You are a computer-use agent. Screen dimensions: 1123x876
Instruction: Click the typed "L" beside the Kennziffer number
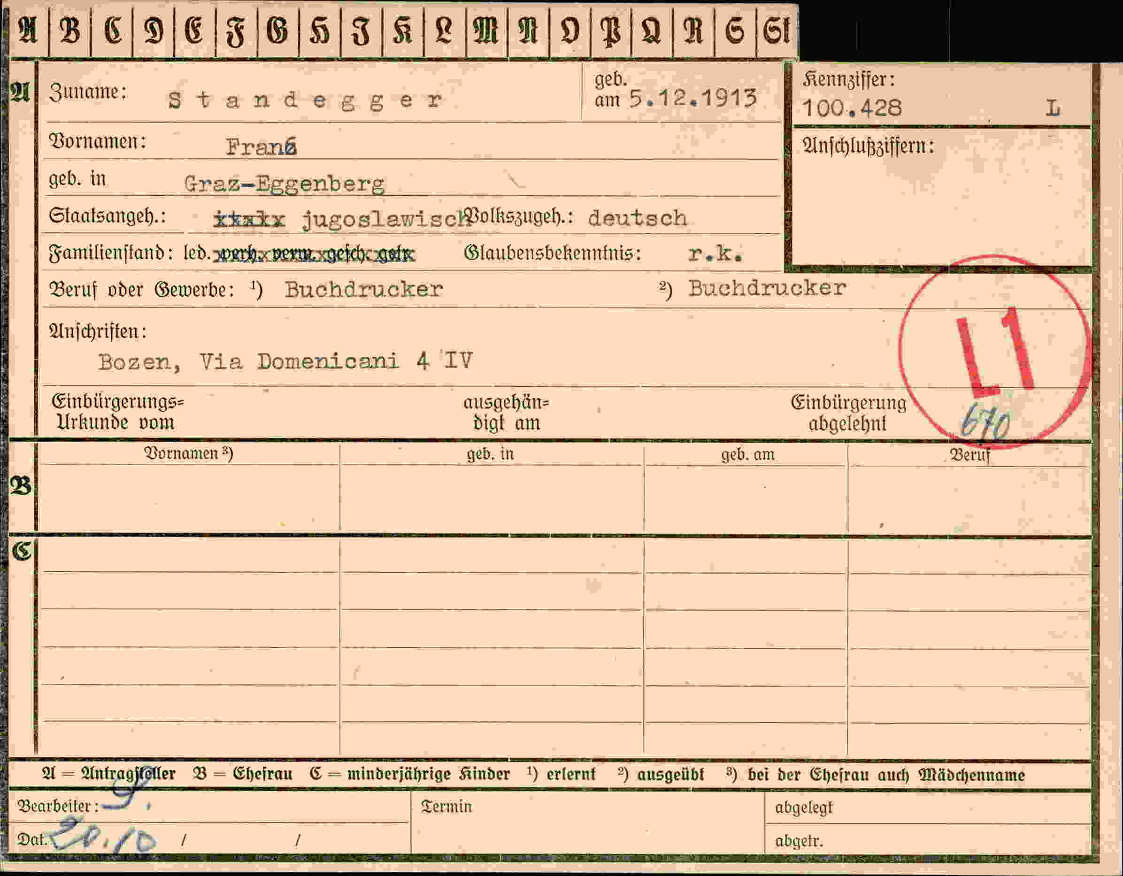(x=1053, y=108)
